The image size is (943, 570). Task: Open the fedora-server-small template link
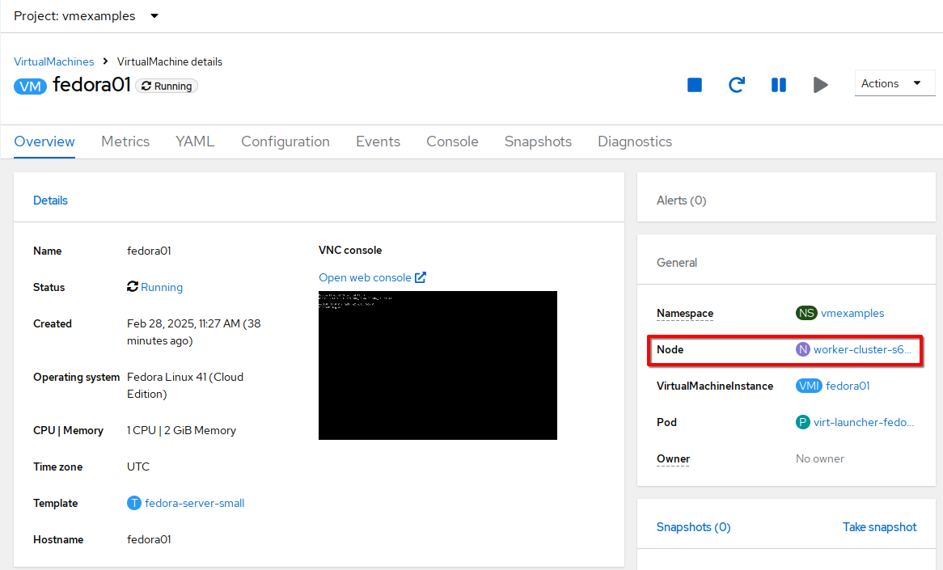point(194,503)
